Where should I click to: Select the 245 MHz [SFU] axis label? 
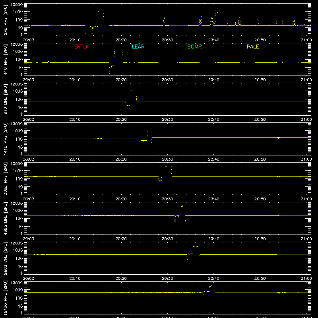click(5, 20)
